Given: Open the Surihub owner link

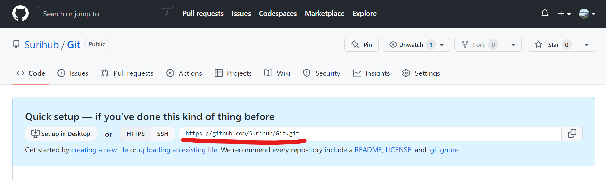Looking at the screenshot, I should click(x=42, y=45).
